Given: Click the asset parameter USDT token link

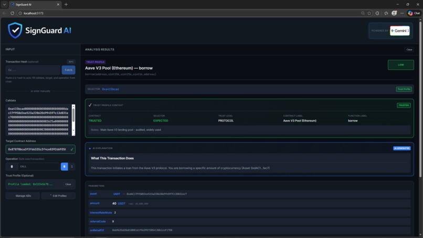Looking at the screenshot, I should pyautogui.click(x=117, y=194).
